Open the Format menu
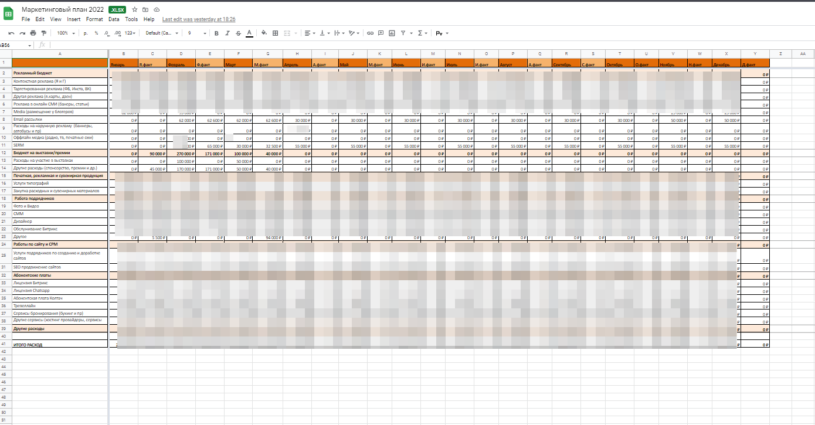The height and width of the screenshot is (425, 815). pos(94,19)
